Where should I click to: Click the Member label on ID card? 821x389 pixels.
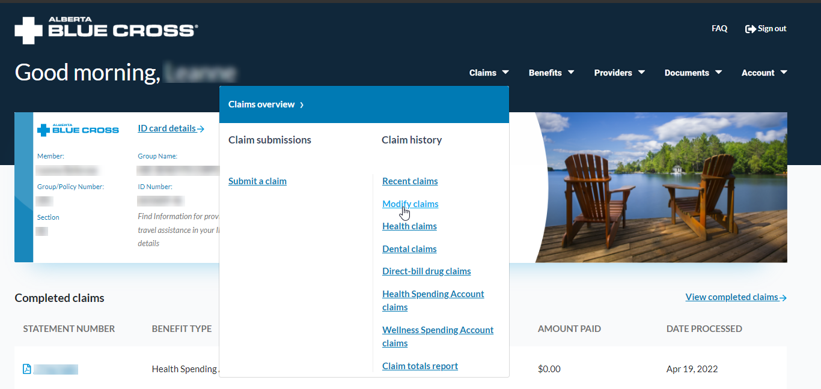[50, 156]
